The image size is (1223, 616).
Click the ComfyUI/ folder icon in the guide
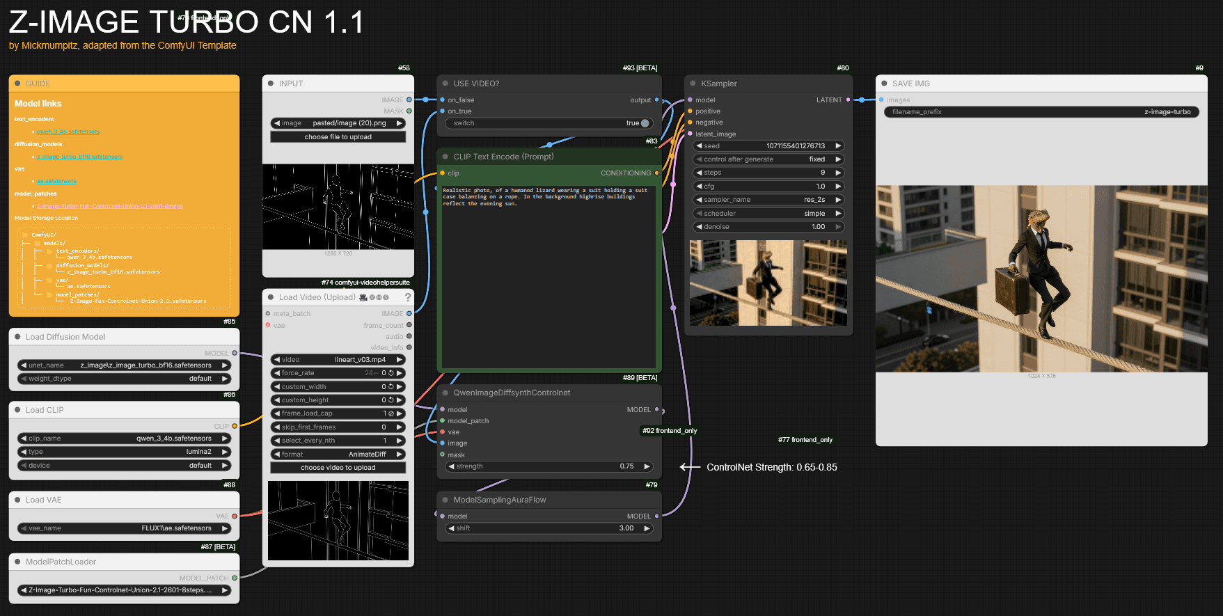click(25, 235)
